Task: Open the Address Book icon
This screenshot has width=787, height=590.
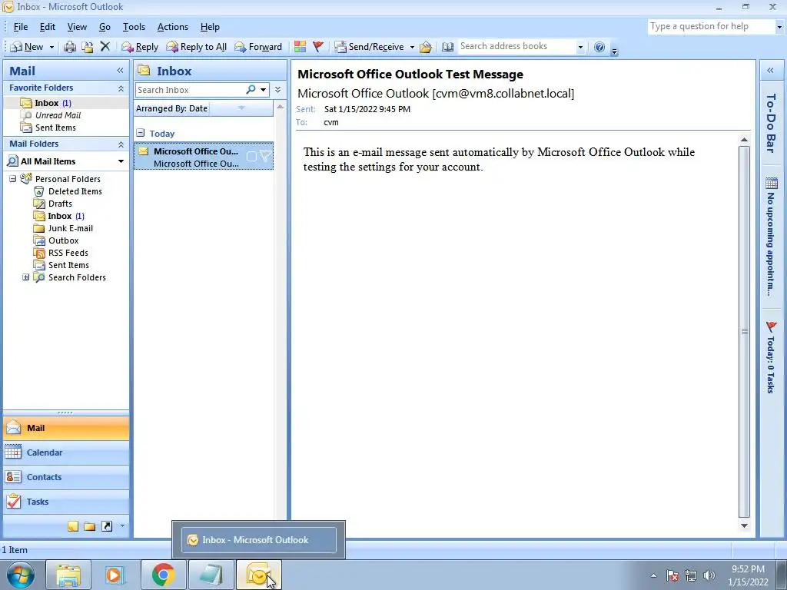Action: [448, 47]
